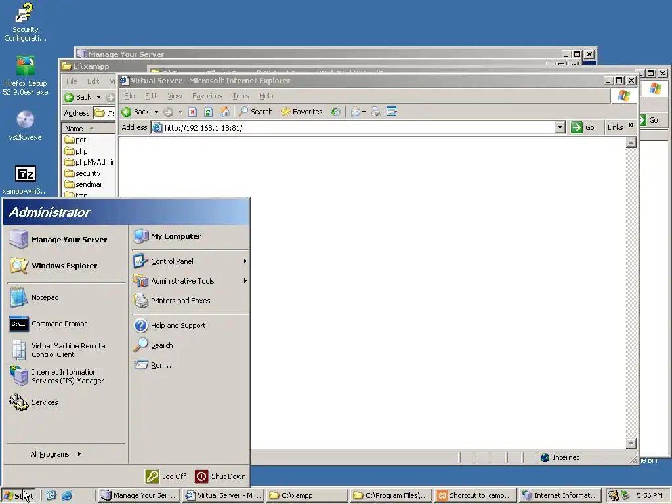Expand the Links toolbar chevron

(631, 125)
